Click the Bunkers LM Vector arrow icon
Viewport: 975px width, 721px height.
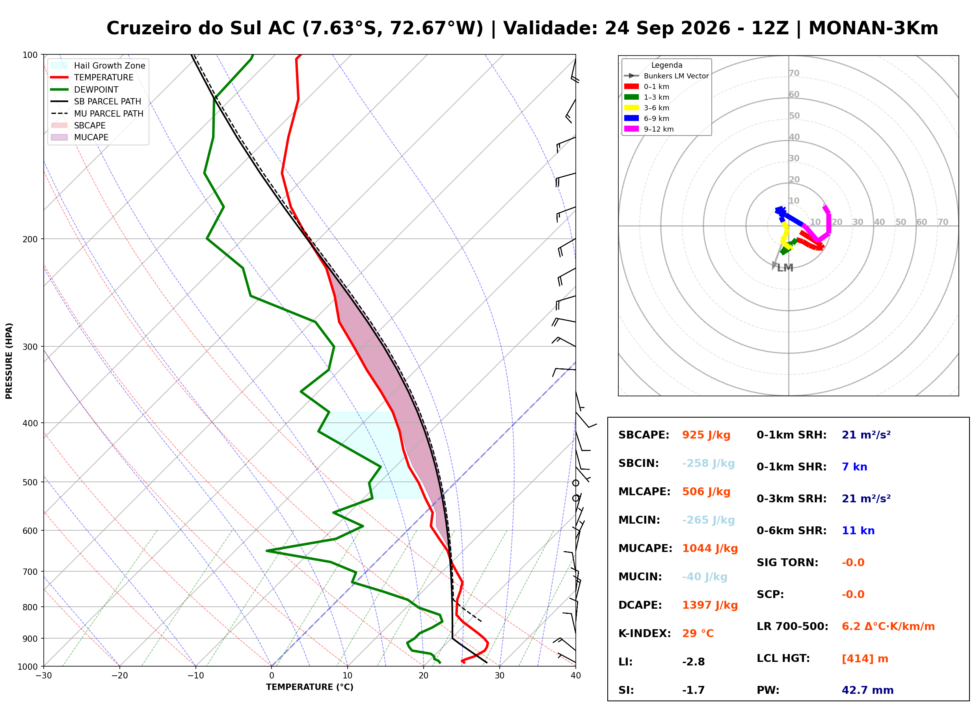point(631,76)
